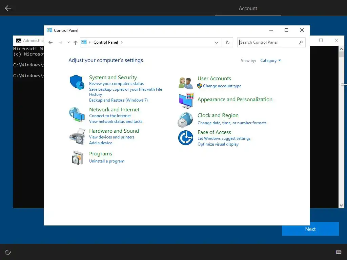Open the View by Category dropdown
The image size is (347, 260).
pos(270,61)
